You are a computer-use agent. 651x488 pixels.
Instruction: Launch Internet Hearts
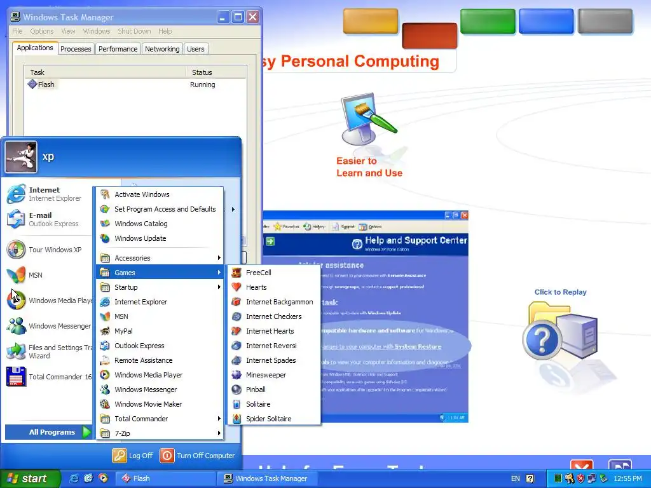(x=274, y=330)
